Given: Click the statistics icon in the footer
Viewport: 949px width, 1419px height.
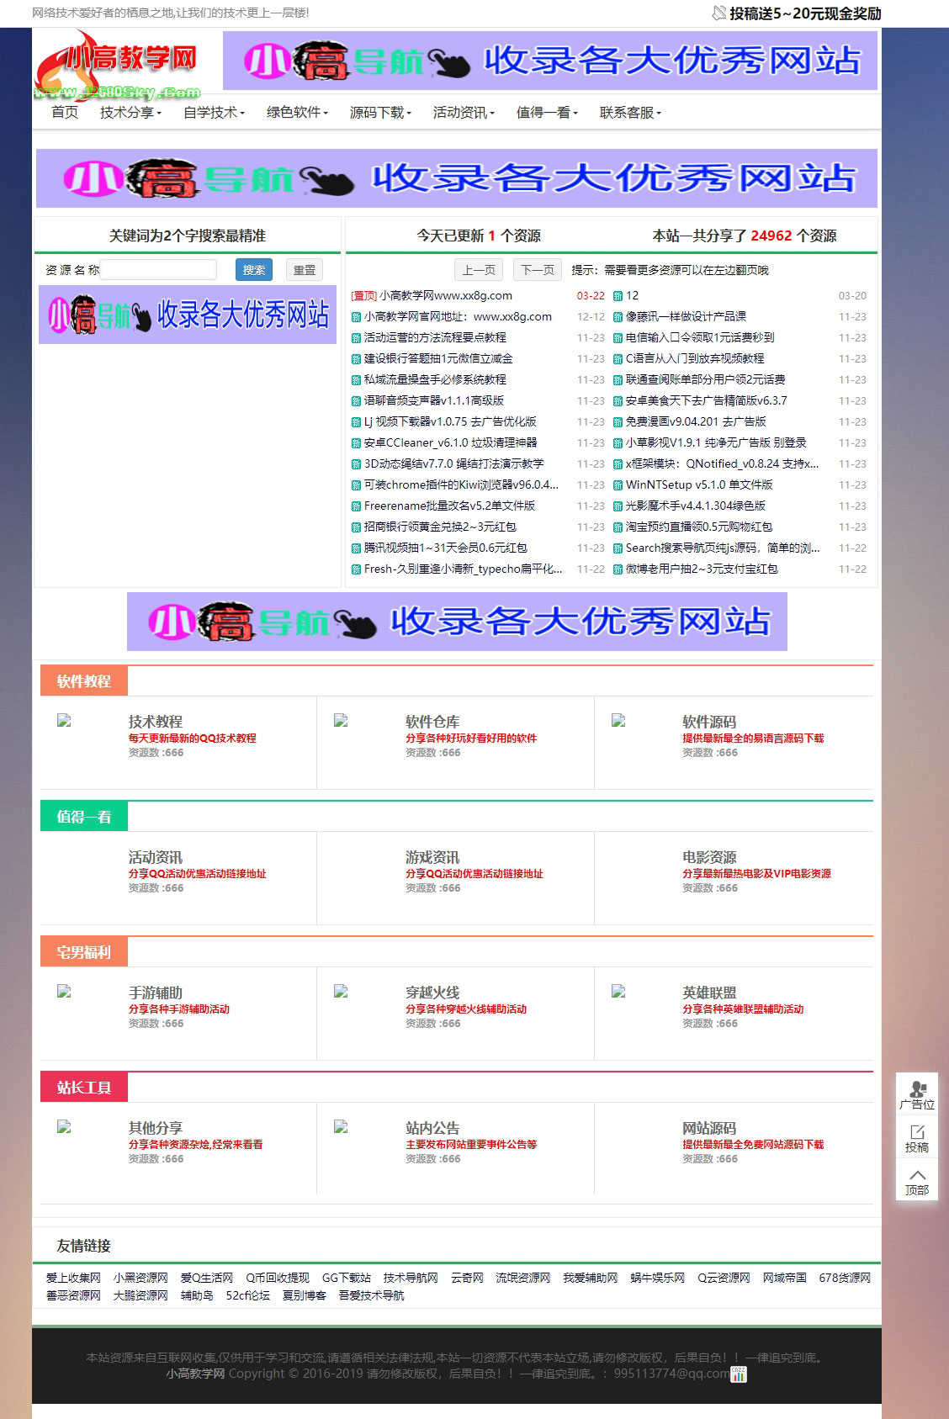Looking at the screenshot, I should [738, 1374].
